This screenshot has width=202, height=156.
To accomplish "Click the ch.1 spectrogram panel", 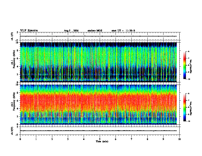I will pyautogui.click(x=98, y=62).
